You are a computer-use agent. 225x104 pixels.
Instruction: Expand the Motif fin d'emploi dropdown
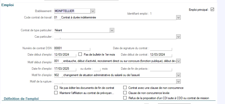pos(178,75)
